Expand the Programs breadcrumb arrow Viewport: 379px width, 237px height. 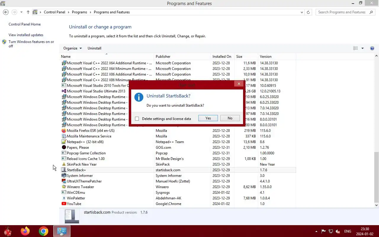[90, 12]
